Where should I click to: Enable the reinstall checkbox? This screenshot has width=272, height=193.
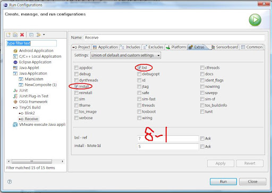pos(76,93)
